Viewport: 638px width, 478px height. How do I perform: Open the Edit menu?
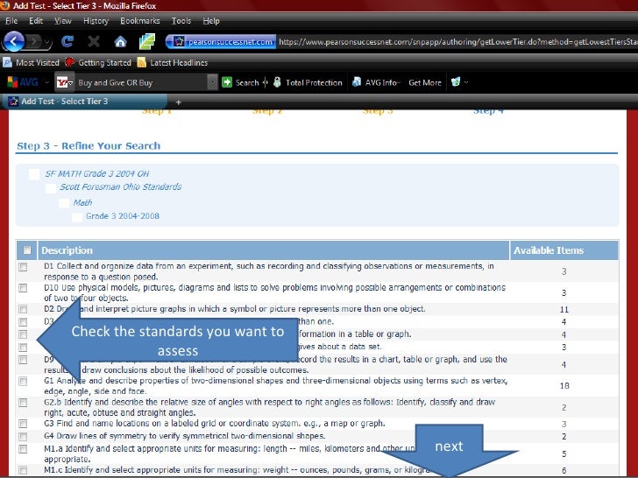point(36,21)
